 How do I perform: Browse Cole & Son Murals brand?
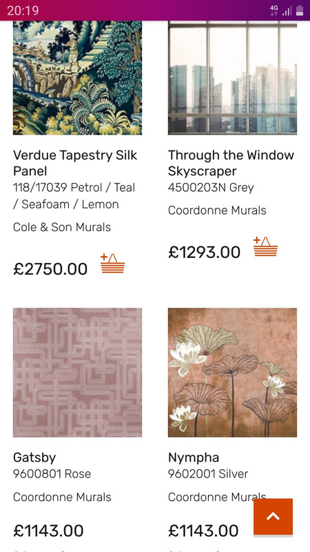pyautogui.click(x=62, y=227)
